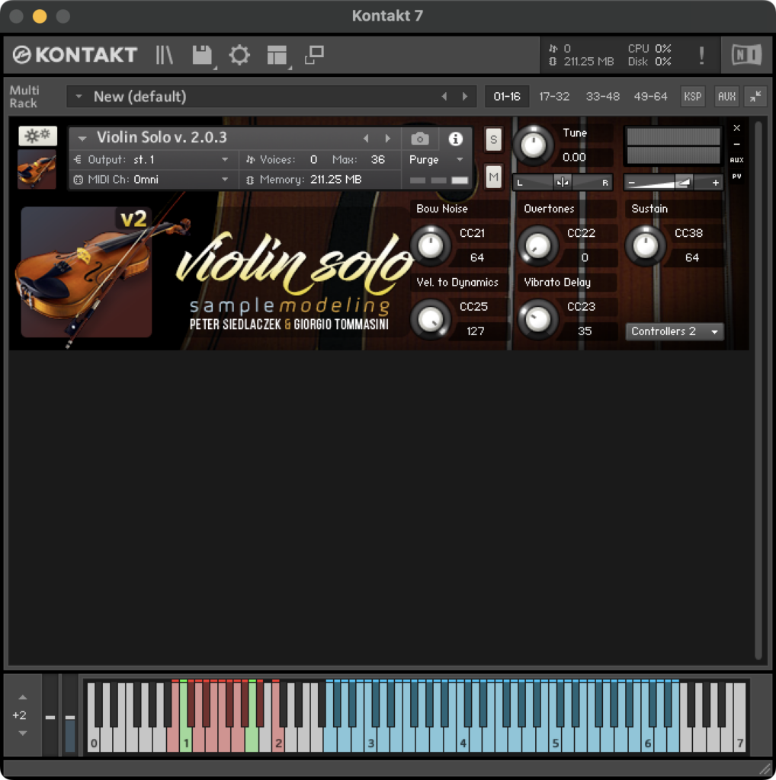Open the Controllers 2 dropdown

[x=675, y=331]
